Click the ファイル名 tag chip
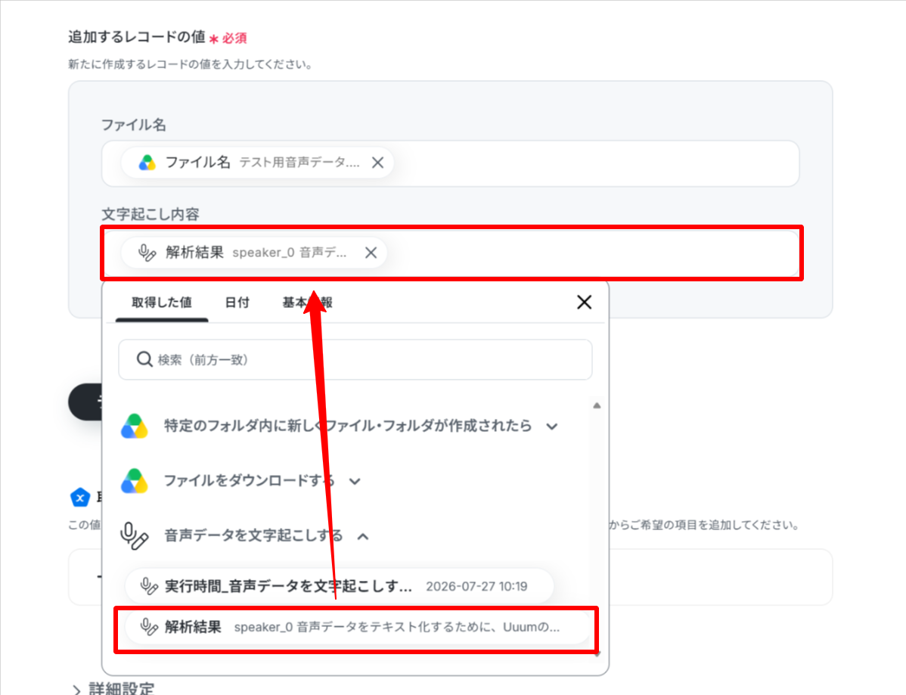Viewport: 906px width, 695px height. click(258, 163)
